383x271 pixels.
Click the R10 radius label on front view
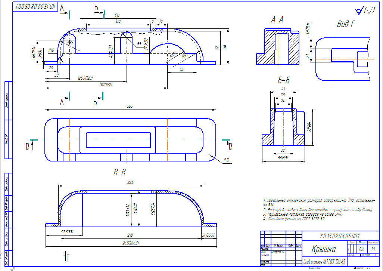[52, 50]
